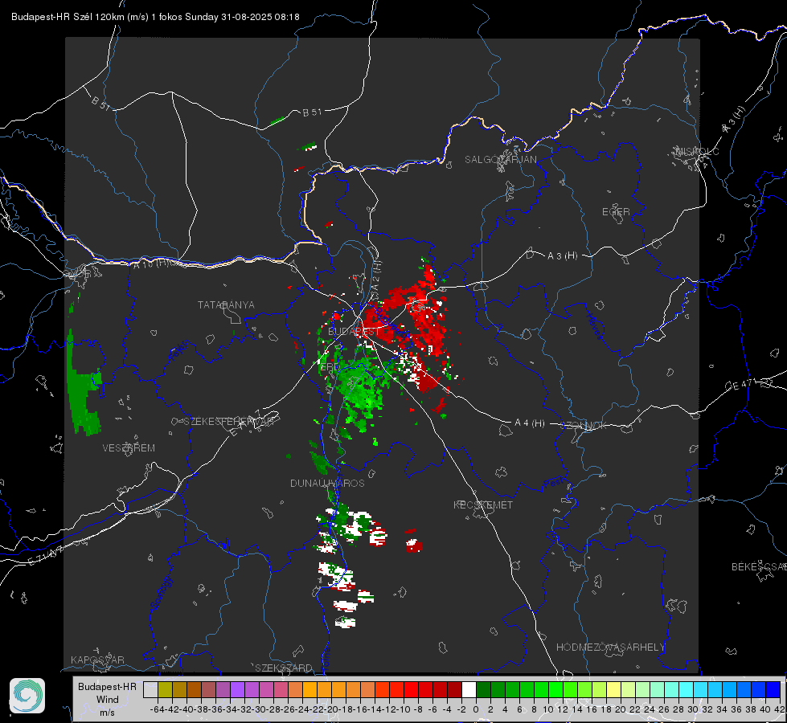Click the HÓDMEZŐVÁSÁRHELY city label
The width and height of the screenshot is (787, 723).
tap(610, 647)
